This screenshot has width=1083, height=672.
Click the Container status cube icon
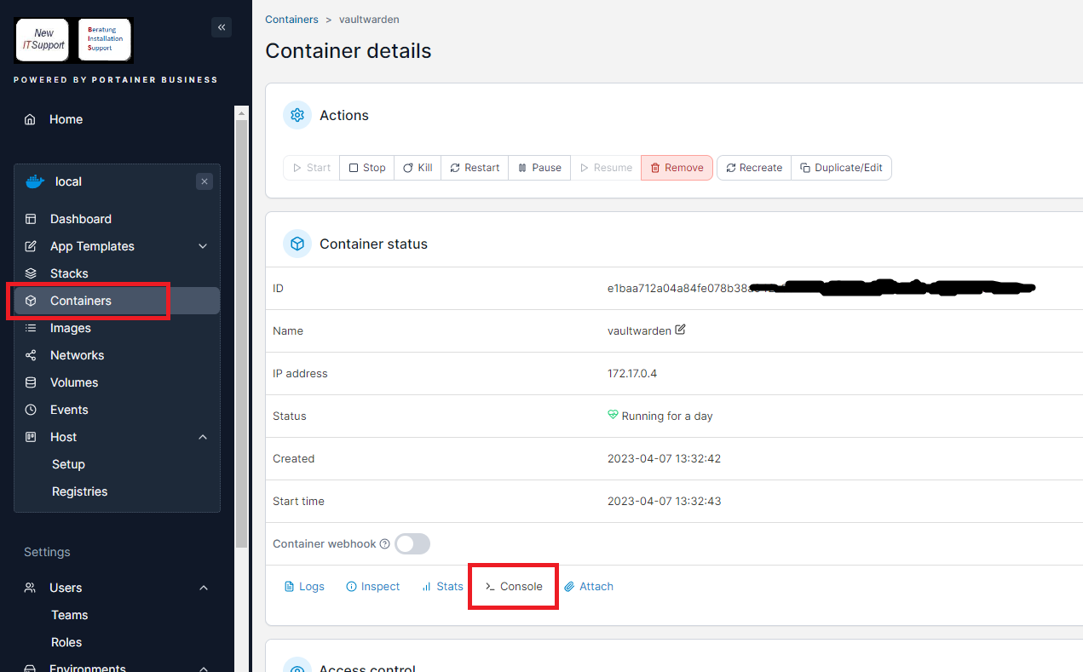click(297, 244)
